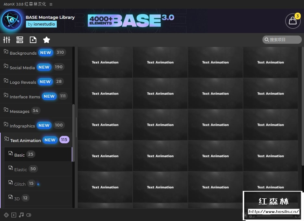Click the search project field

click(x=282, y=39)
